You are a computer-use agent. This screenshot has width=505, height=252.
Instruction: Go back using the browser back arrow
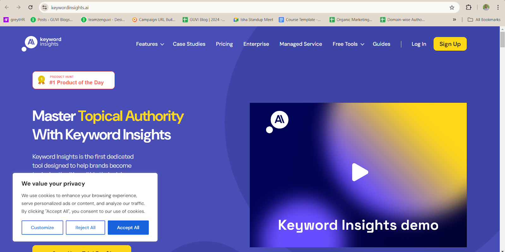7,7
